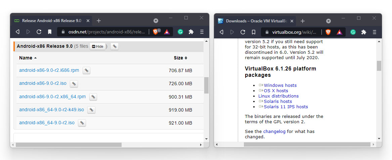Screen dimensions: 392x160
Task: Copy link for android-x86-9.0-r2.i686.rpm
Action: pyautogui.click(x=87, y=70)
